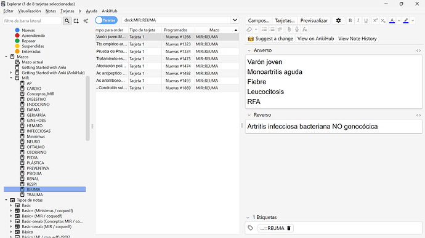This screenshot has width=425, height=238.
Task: Open the Notas menu
Action: pos(51,11)
